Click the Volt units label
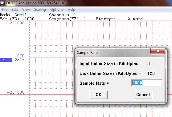Image resolution: width=172 pixels, height=117 pixels. 19,60
